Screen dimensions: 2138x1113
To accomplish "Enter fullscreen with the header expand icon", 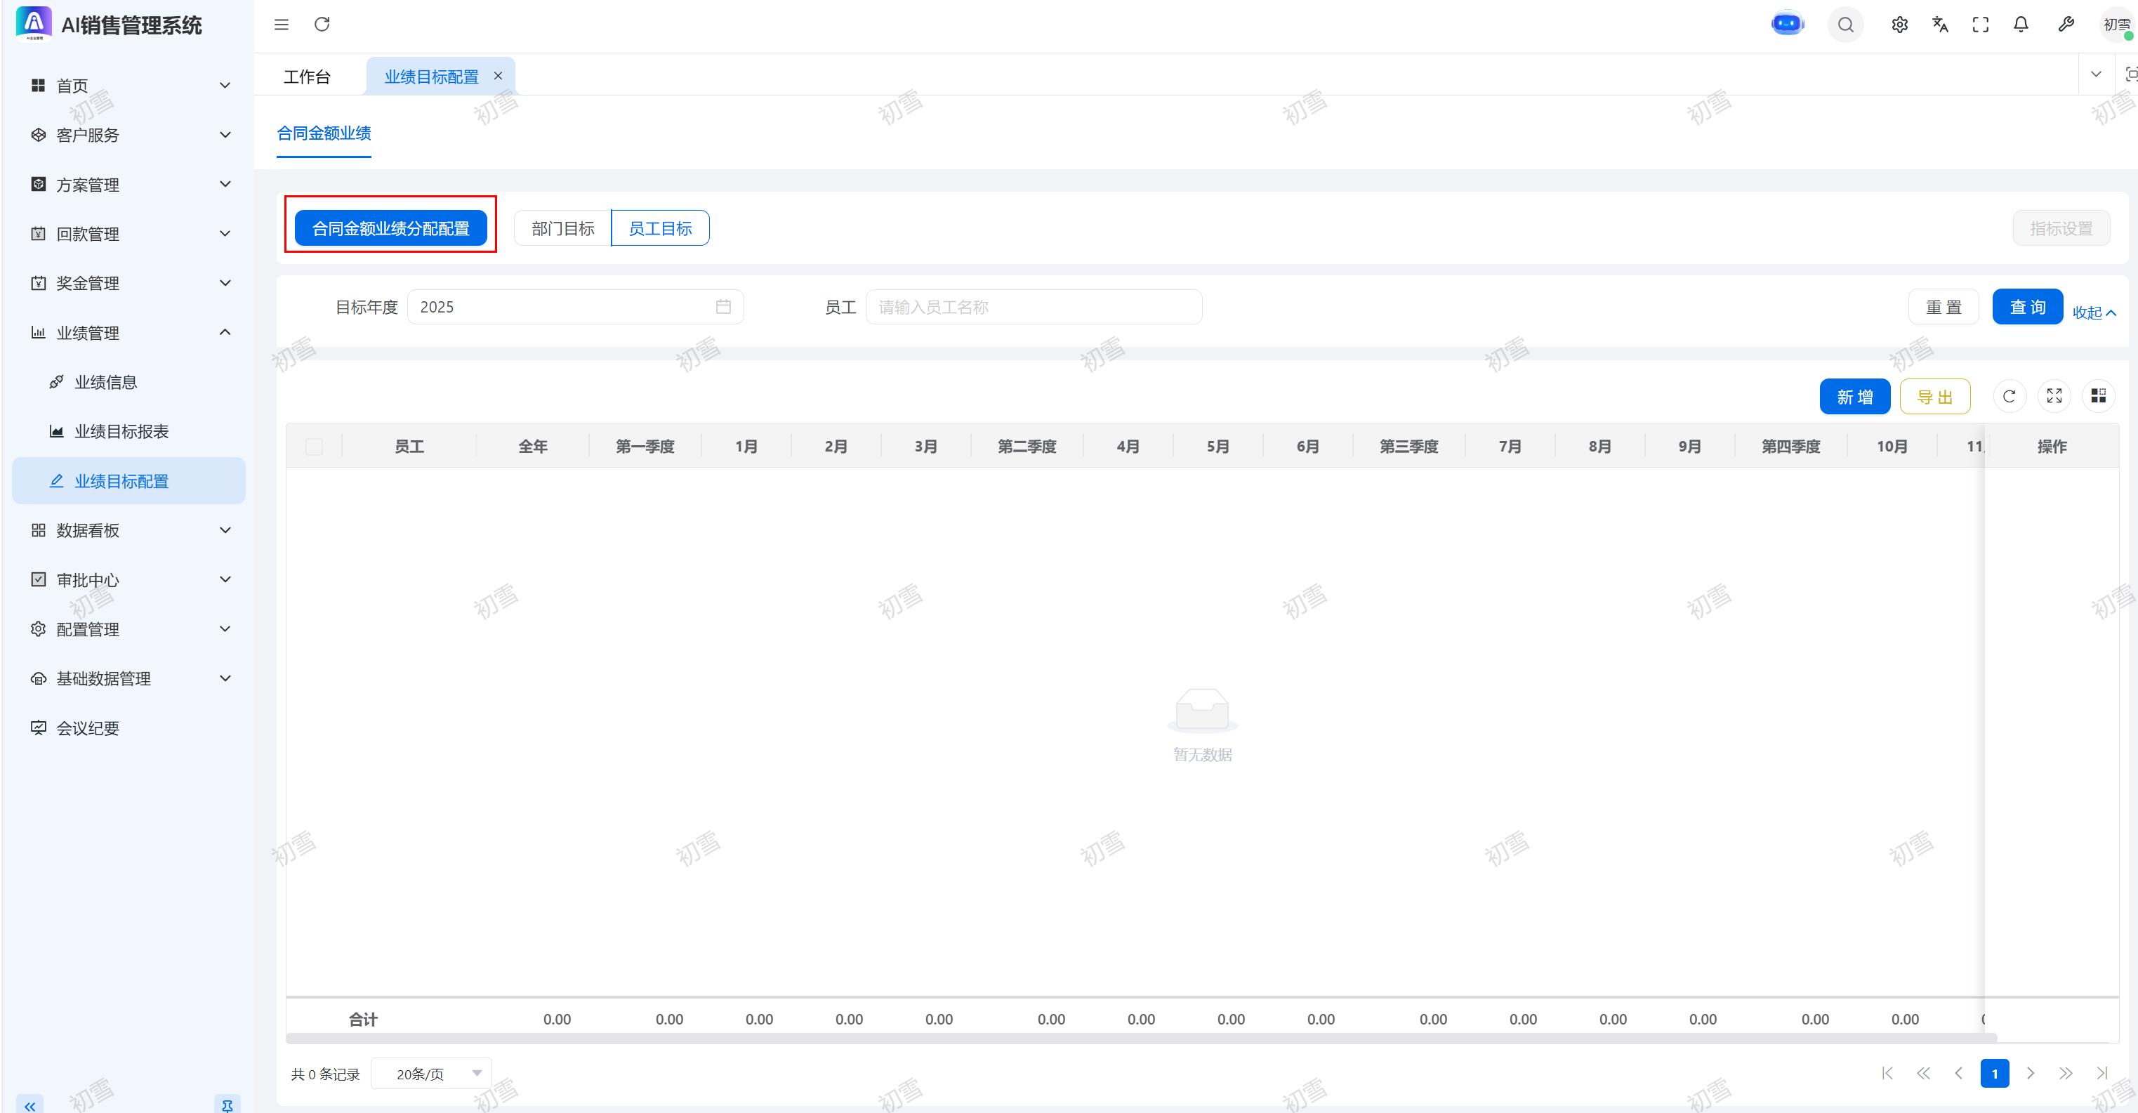I will click(1980, 24).
